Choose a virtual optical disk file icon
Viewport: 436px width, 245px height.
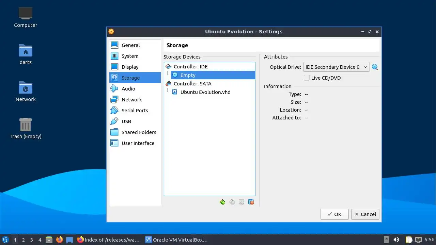(375, 67)
